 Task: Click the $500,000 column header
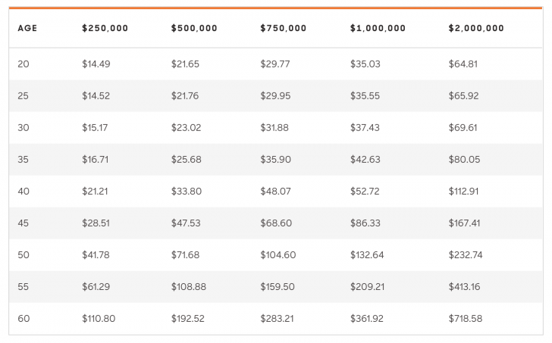tap(194, 29)
